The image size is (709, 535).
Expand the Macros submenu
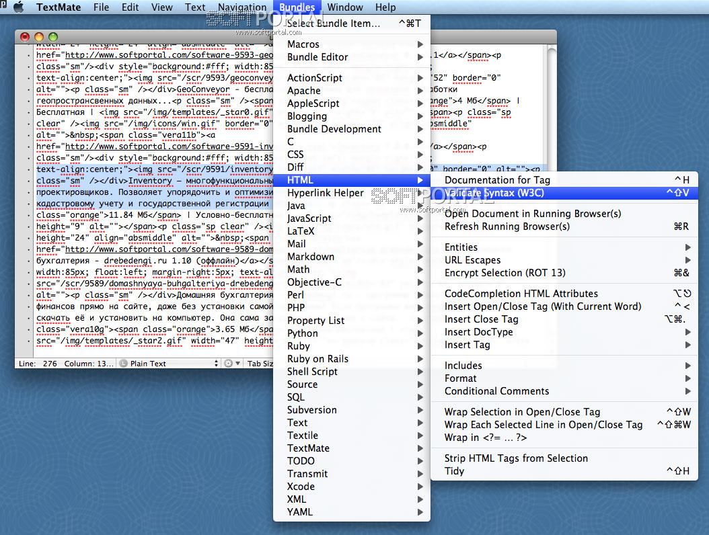tap(352, 44)
